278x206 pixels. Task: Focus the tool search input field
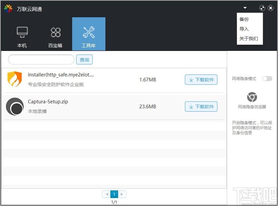[x=41, y=59]
